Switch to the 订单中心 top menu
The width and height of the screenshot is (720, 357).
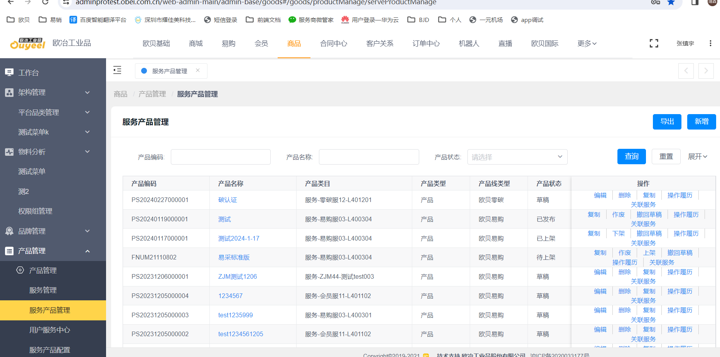pyautogui.click(x=426, y=44)
